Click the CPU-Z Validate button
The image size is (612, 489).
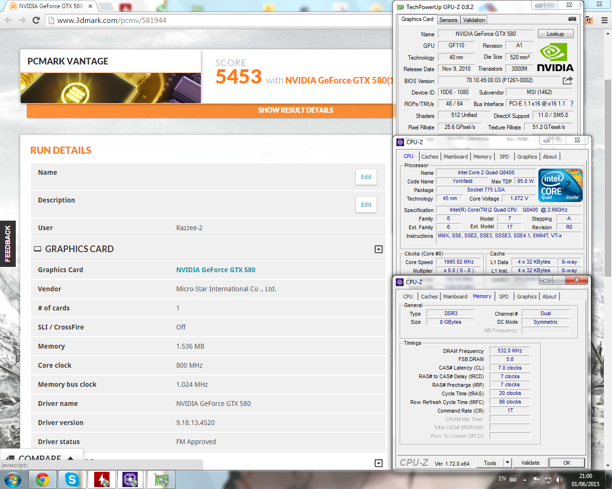530,463
